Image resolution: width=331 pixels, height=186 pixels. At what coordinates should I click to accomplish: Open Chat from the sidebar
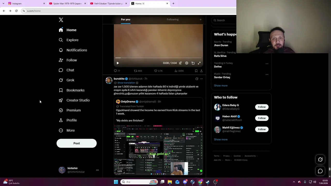[x=66, y=70]
